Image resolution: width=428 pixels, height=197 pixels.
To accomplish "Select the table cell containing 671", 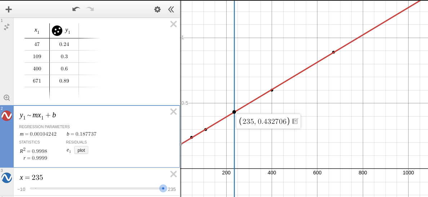I will (37, 81).
